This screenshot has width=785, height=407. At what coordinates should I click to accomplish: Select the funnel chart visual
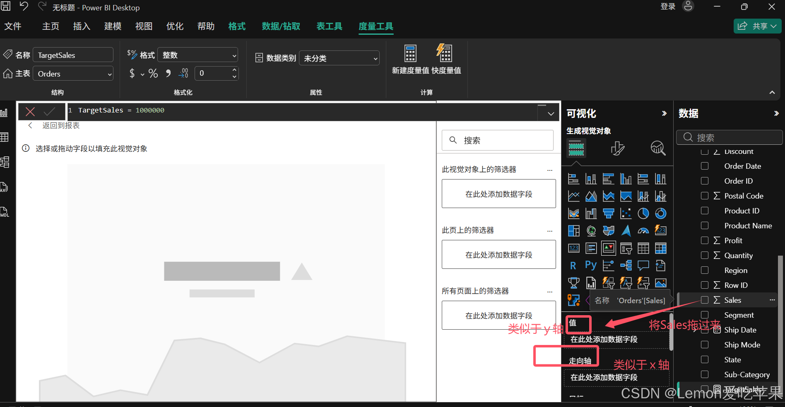tap(608, 213)
